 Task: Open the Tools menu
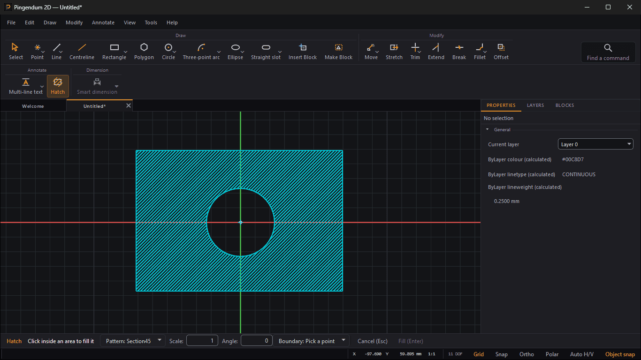(x=151, y=22)
